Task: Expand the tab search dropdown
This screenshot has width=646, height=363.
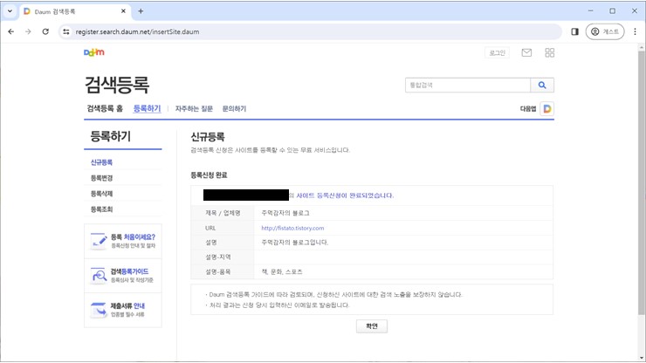Action: coord(10,11)
